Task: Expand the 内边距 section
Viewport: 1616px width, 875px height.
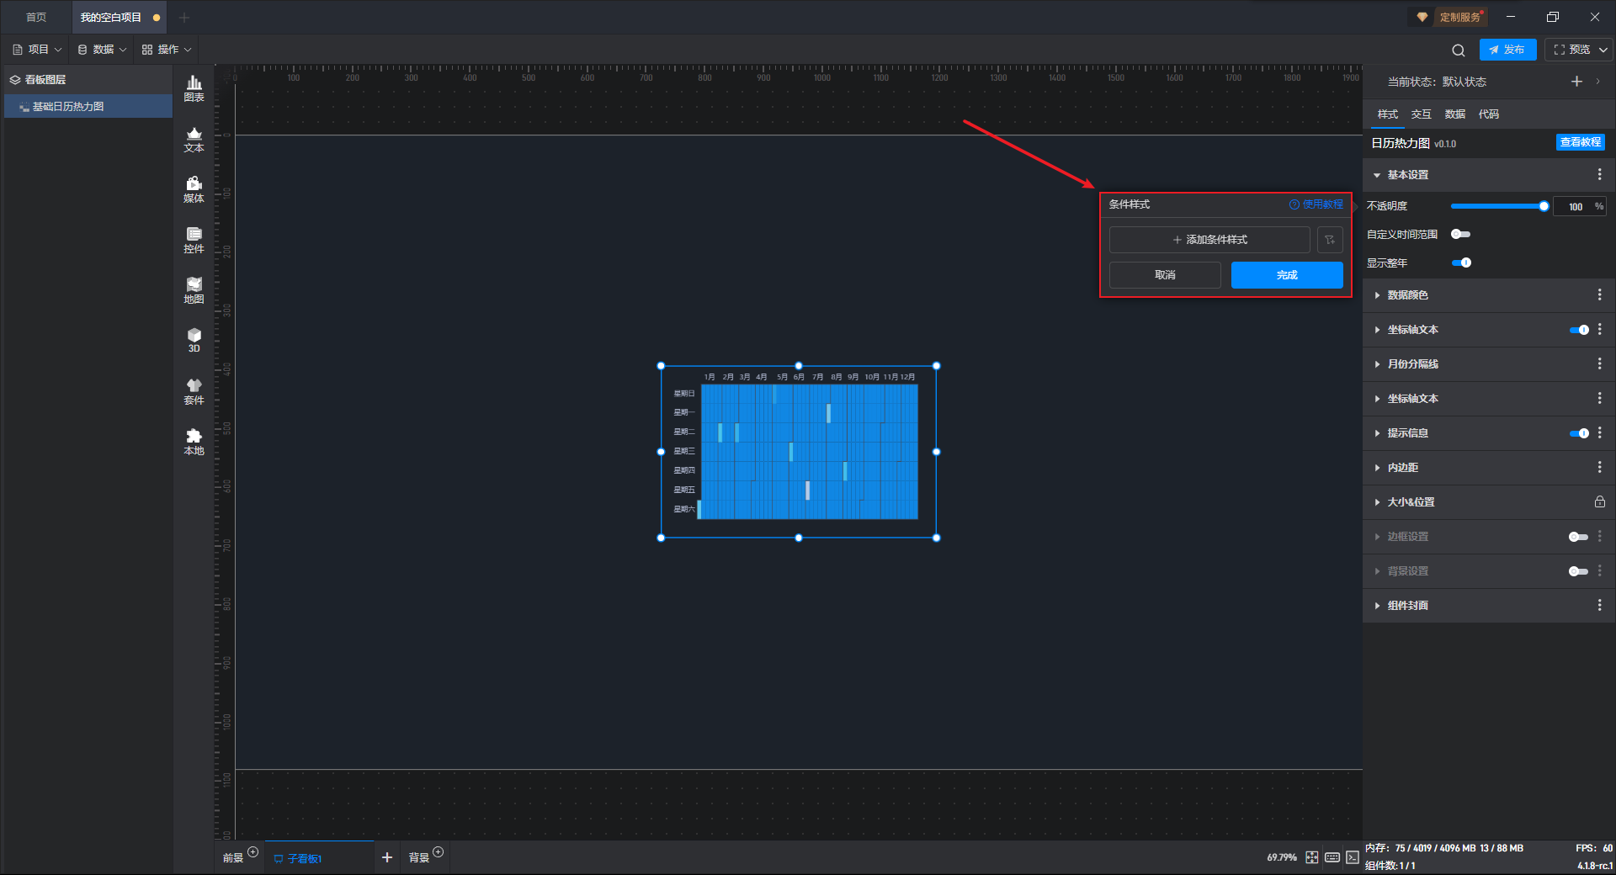Action: pos(1377,468)
